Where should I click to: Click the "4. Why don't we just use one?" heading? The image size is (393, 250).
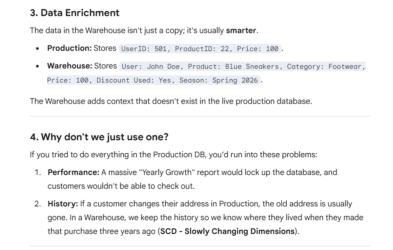pyautogui.click(x=99, y=137)
